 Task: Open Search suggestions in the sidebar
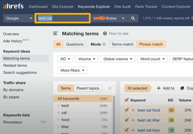[x=20, y=72]
